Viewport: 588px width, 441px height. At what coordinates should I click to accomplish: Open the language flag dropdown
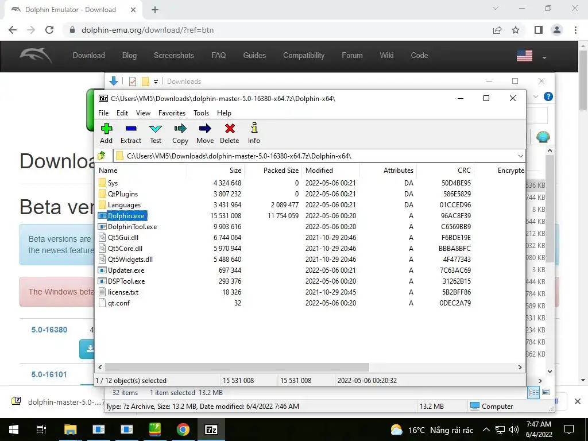tap(531, 56)
